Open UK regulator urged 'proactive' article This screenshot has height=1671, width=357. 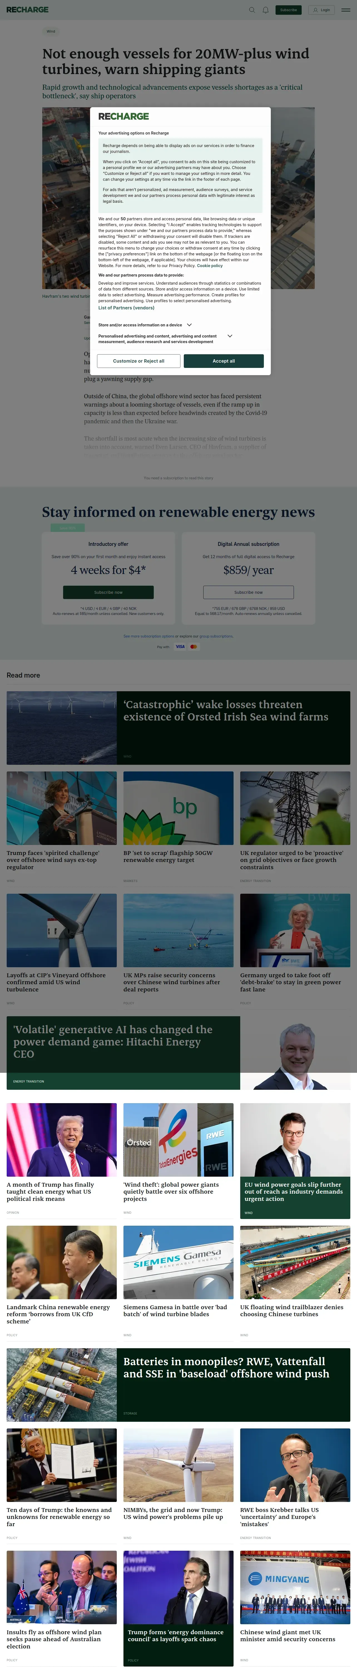[292, 860]
